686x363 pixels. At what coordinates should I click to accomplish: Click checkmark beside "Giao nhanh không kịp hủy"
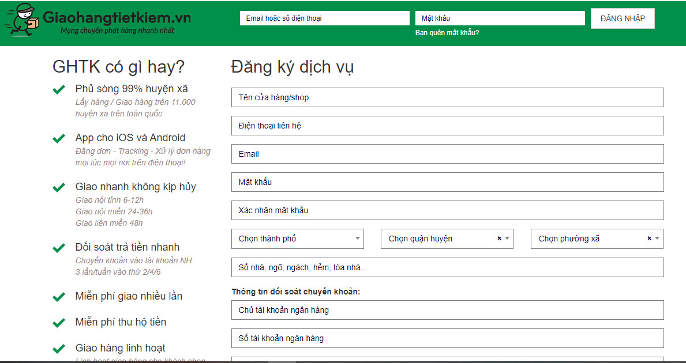58,187
